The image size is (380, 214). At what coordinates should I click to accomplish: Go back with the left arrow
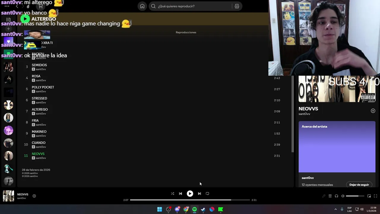(x=17, y=6)
